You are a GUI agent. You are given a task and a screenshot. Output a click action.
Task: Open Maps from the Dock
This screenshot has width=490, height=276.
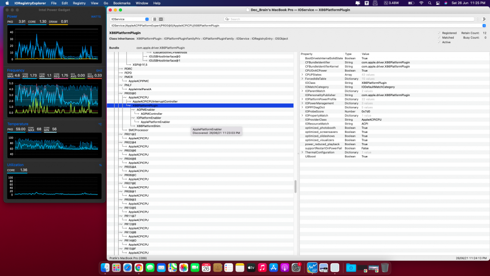tap(172, 268)
